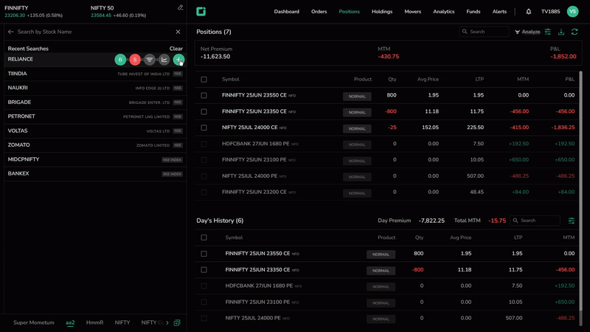Viewport: 590px width, 332px height.
Task: Click the Day's History search field
Action: tap(535, 221)
